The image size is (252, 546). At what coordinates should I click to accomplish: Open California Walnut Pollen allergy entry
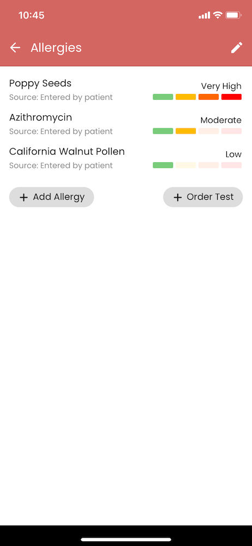click(x=125, y=158)
